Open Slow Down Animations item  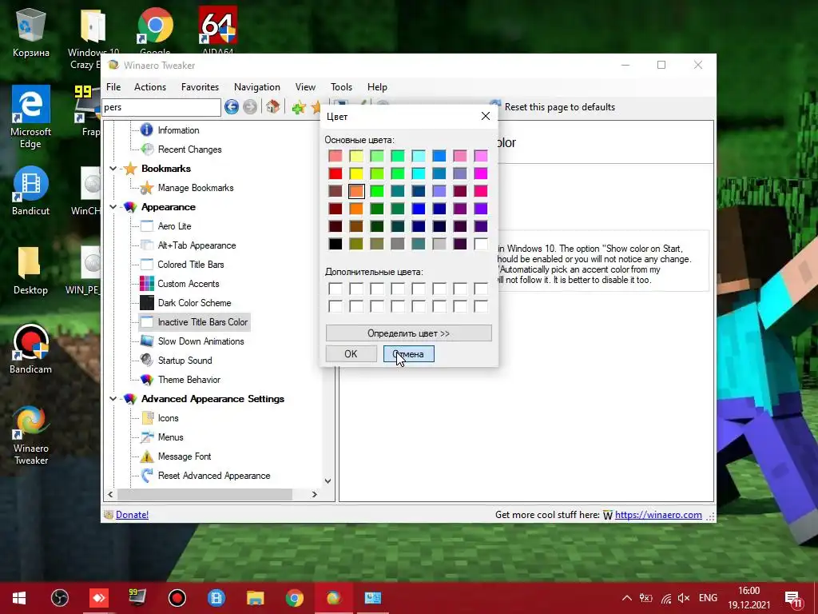point(201,341)
